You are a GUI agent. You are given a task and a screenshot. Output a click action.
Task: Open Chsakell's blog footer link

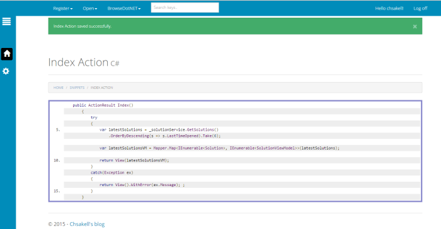87,224
